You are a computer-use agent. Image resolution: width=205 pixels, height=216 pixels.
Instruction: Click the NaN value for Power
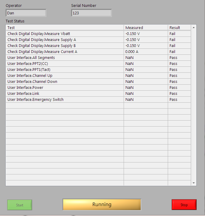pyautogui.click(x=129, y=88)
